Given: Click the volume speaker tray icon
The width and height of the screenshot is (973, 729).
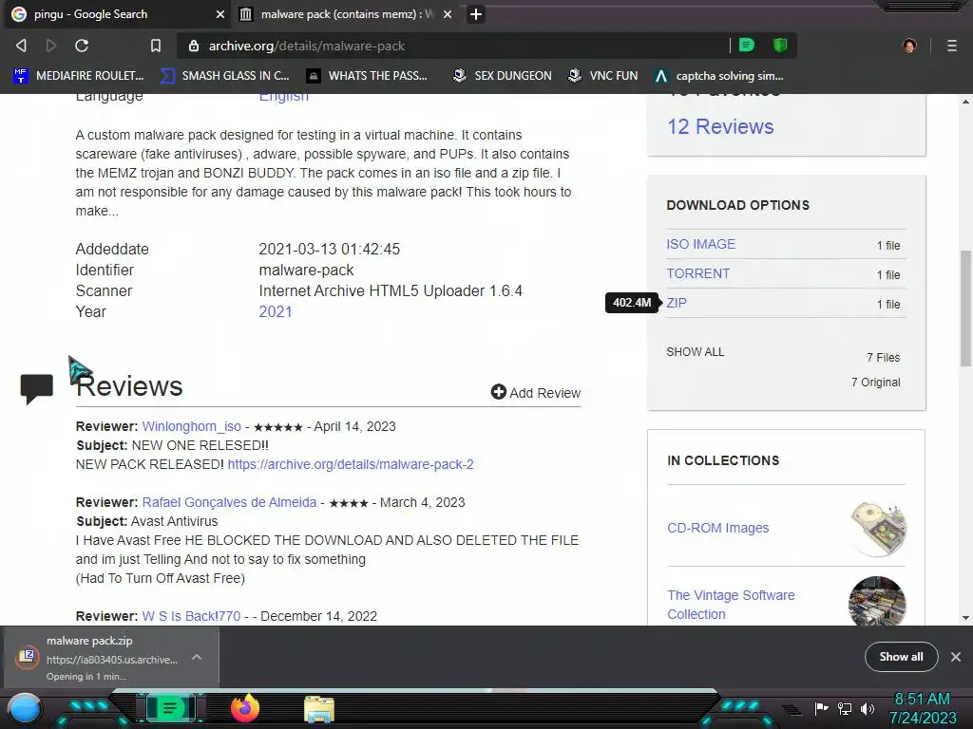Looking at the screenshot, I should 867,708.
